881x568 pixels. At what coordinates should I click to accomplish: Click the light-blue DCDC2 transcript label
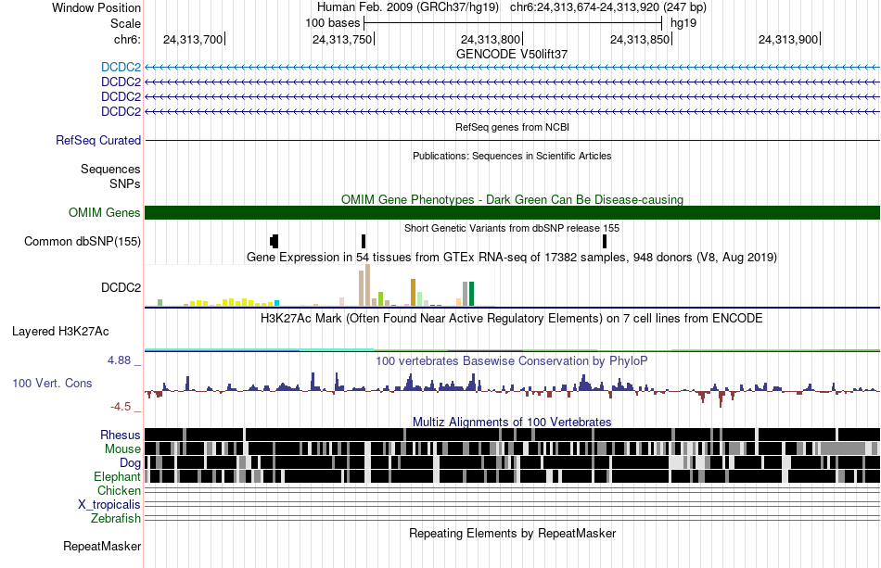[121, 68]
